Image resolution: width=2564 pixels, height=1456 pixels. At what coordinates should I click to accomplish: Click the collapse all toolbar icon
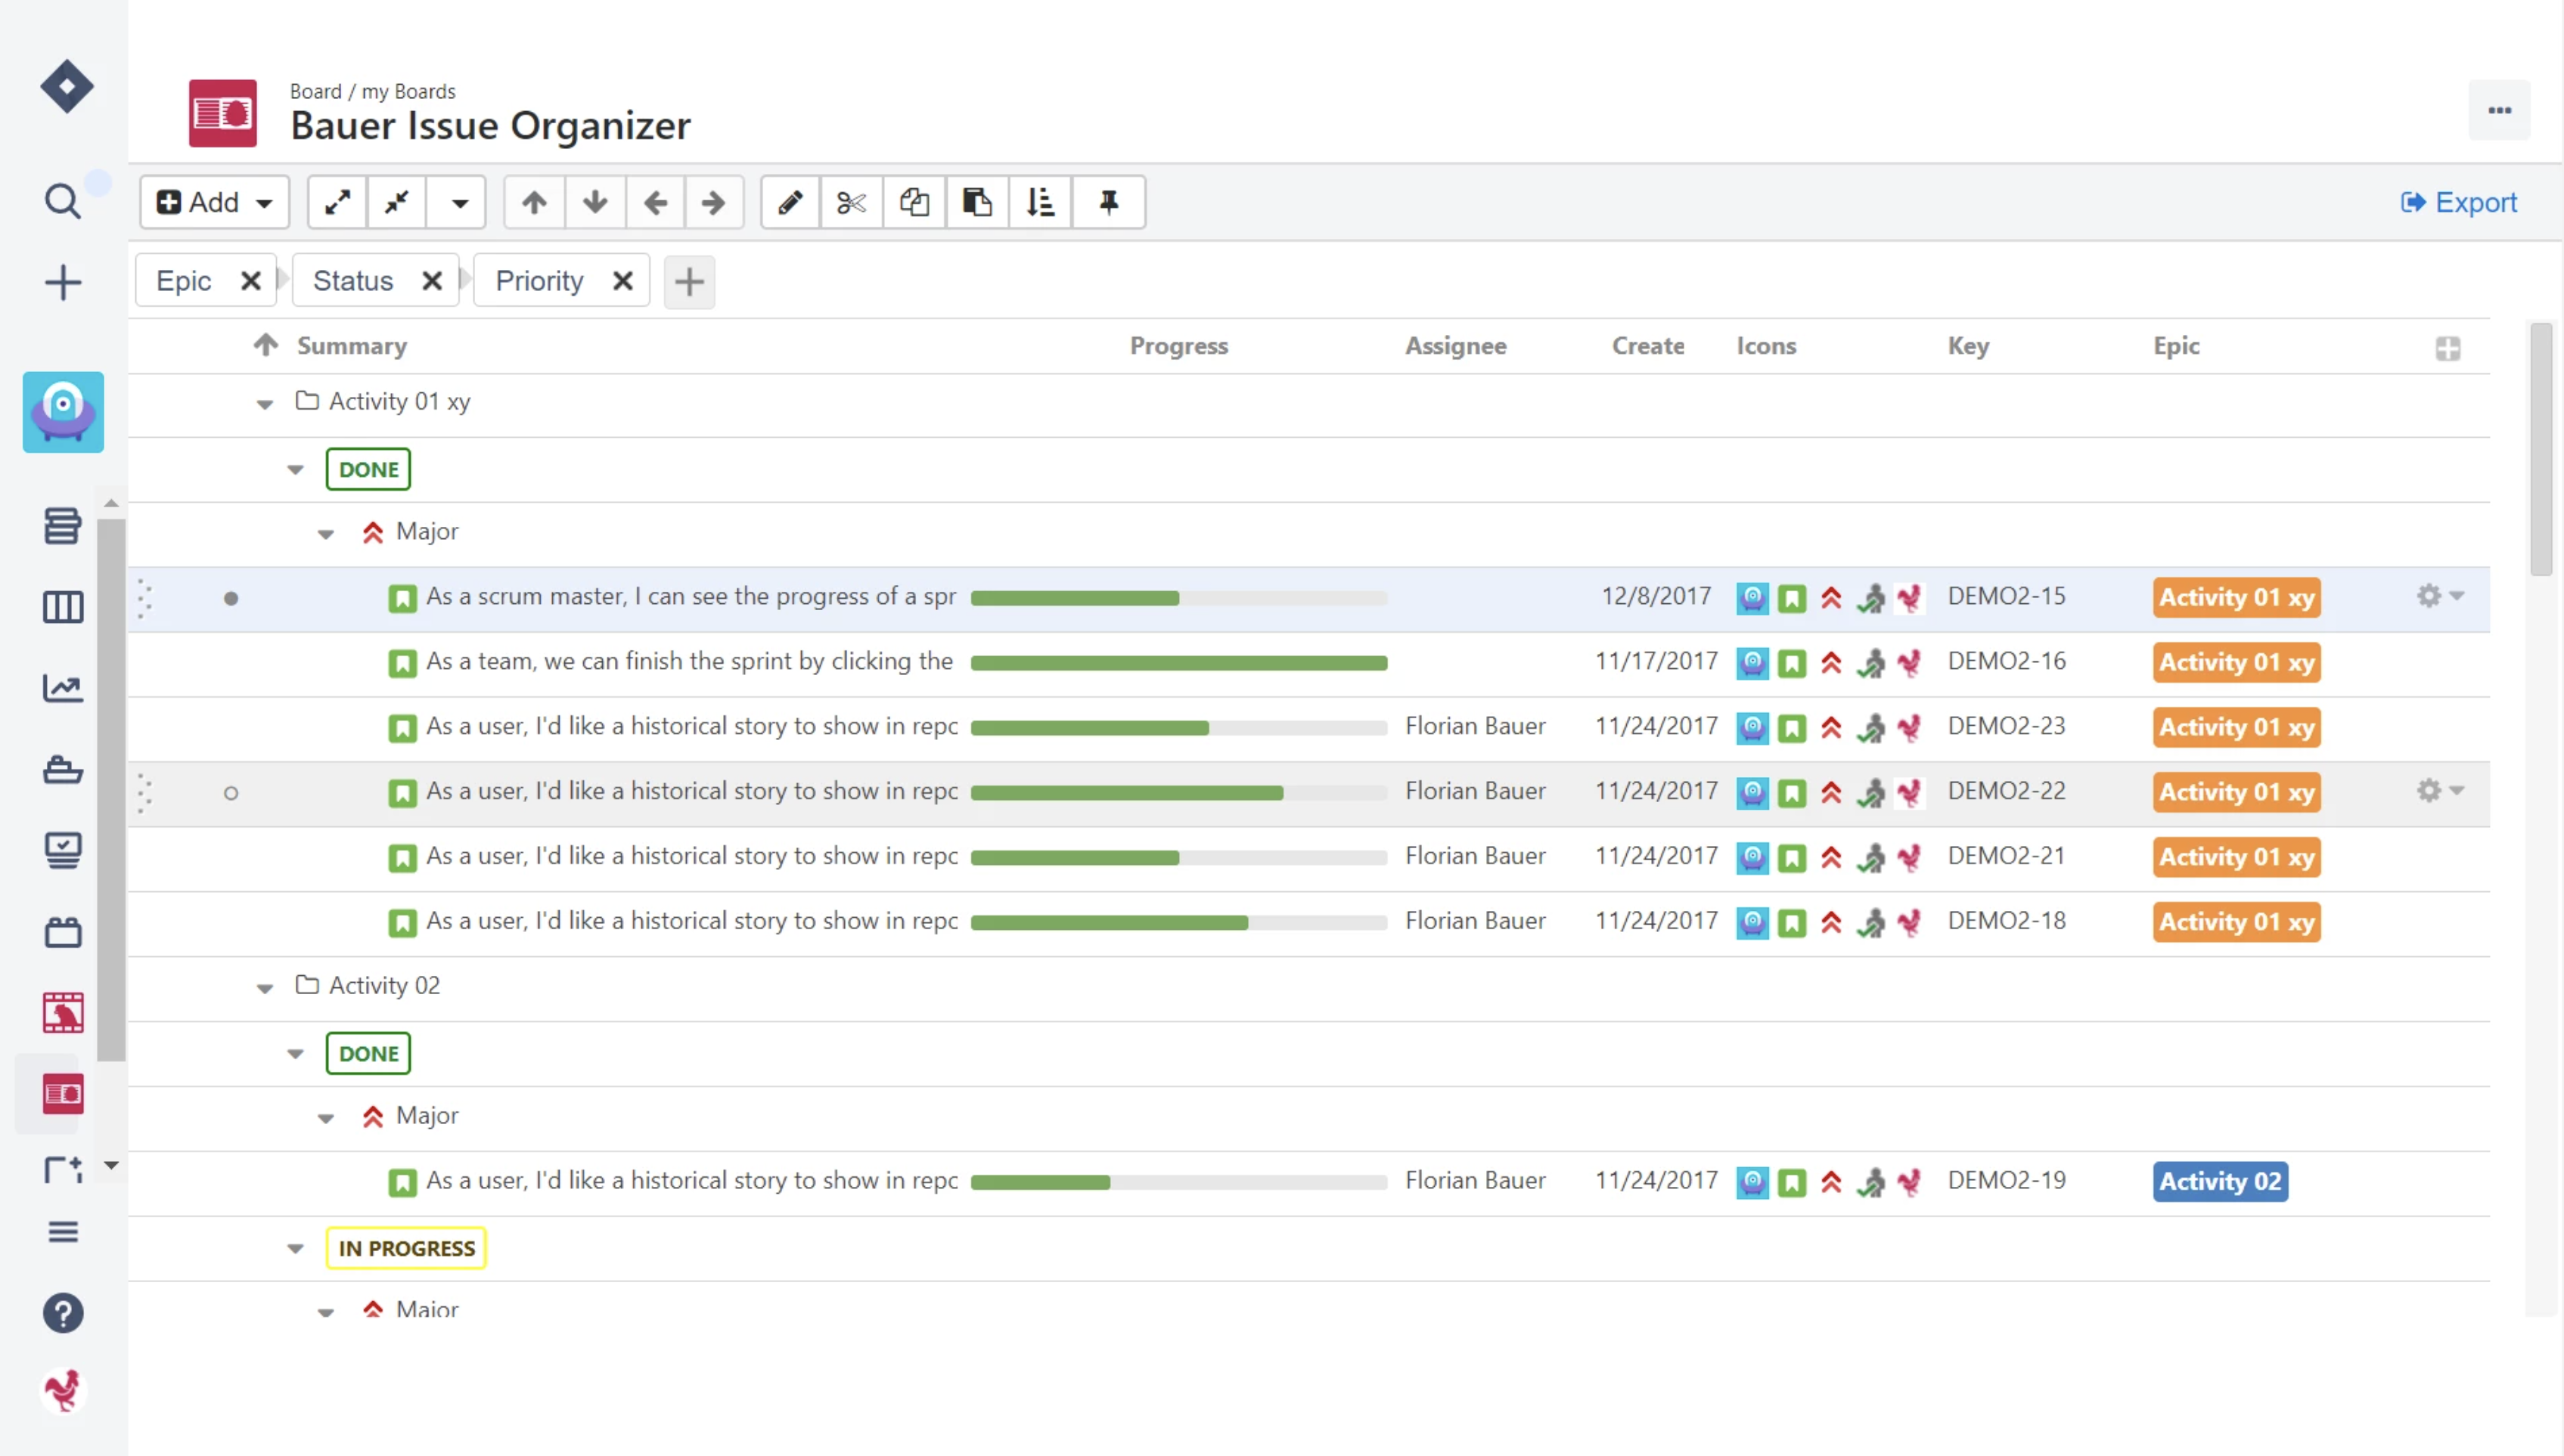coord(397,203)
